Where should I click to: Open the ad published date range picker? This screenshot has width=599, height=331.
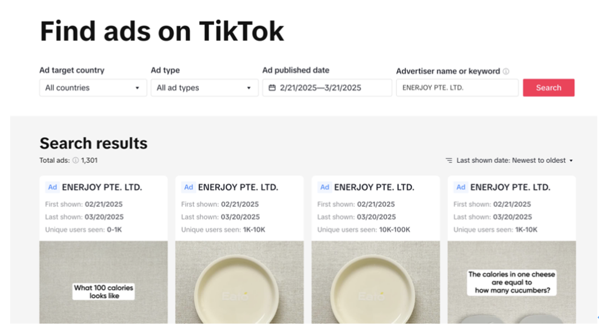pos(327,88)
